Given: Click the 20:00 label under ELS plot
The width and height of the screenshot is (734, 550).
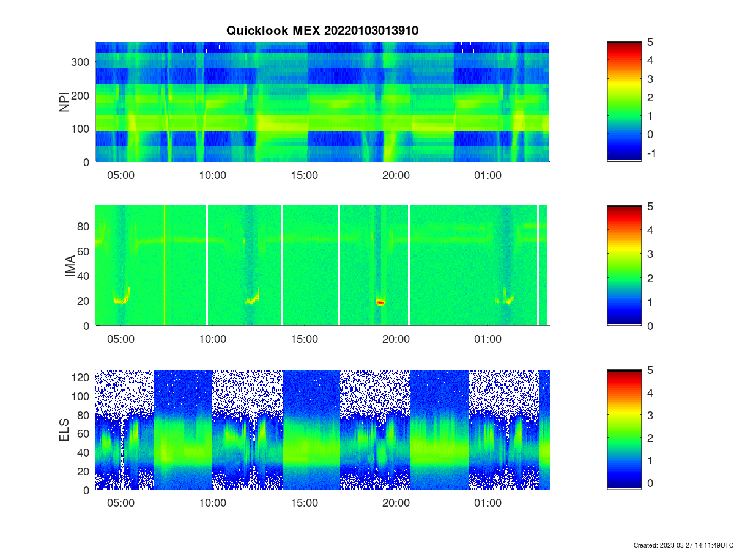Looking at the screenshot, I should 396,503.
